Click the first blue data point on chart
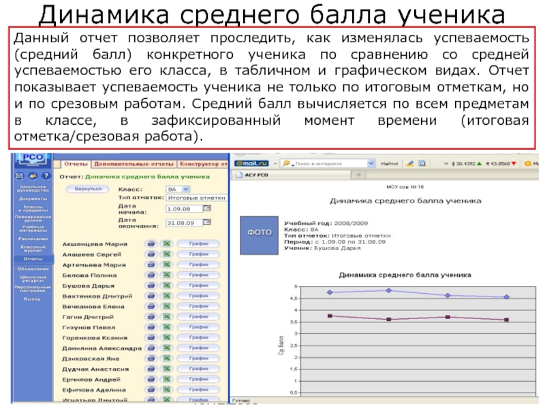The height and width of the screenshot is (409, 545). [330, 292]
